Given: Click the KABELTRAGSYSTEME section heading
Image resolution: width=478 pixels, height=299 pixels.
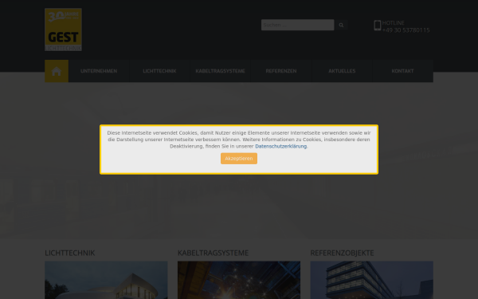Looking at the screenshot, I should (213, 253).
